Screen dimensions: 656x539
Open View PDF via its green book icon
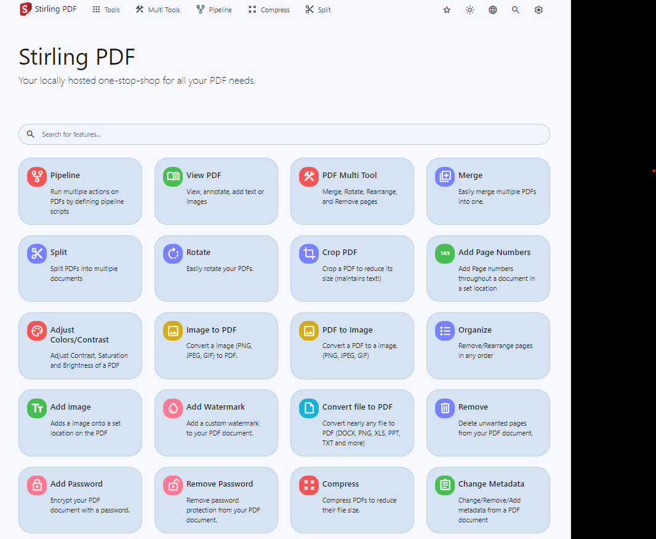pos(173,177)
